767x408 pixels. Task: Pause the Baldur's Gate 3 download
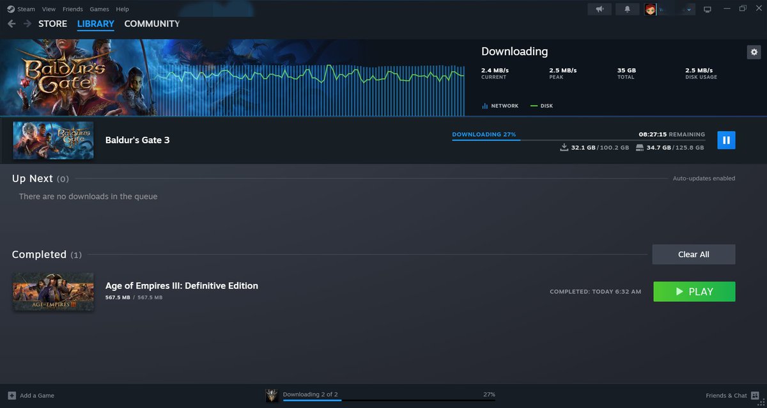coord(726,140)
